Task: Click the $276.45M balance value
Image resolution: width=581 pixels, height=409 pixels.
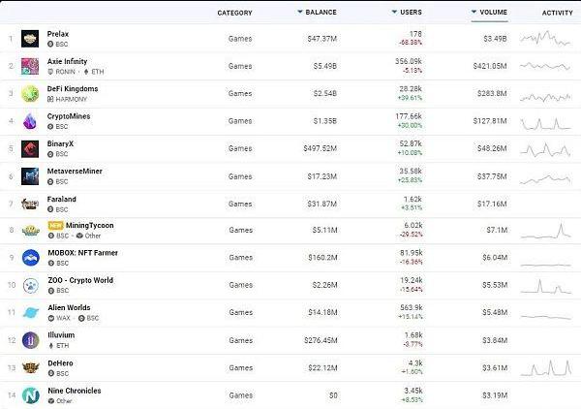Action: (x=321, y=340)
